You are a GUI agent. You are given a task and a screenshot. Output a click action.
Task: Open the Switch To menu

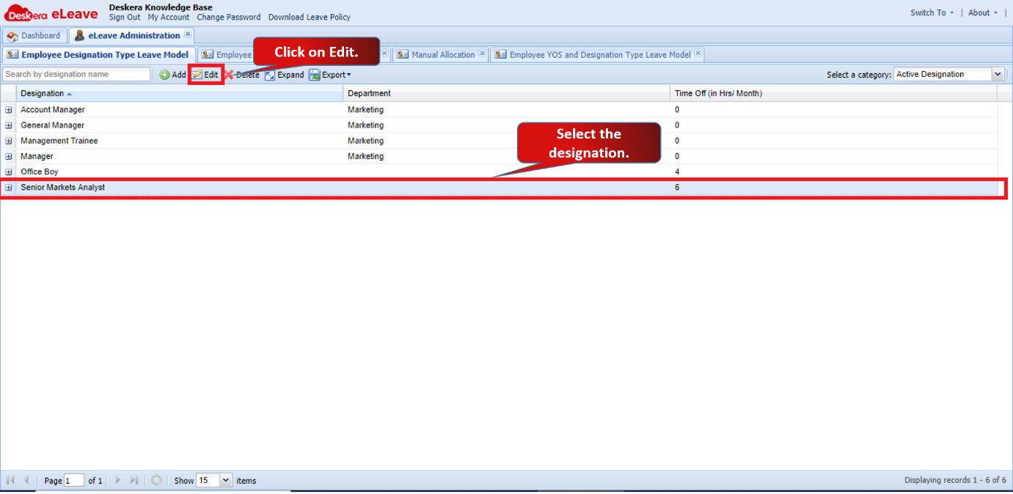(x=932, y=12)
